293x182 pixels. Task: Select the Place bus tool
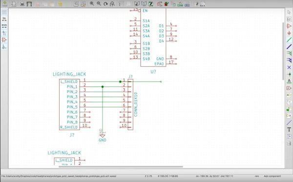click(x=289, y=46)
